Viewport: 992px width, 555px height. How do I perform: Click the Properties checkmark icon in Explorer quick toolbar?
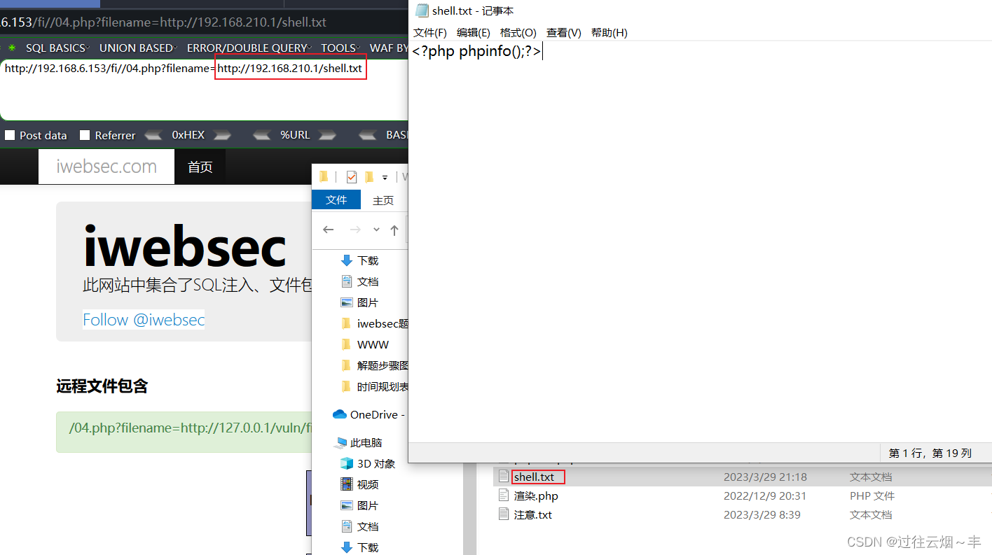pos(352,177)
